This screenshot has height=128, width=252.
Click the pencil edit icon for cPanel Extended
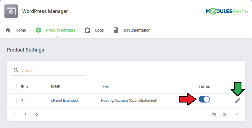point(238,101)
